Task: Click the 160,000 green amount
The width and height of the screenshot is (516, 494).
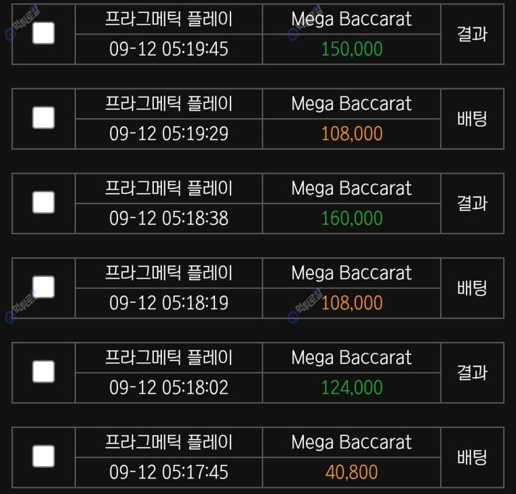Action: [352, 218]
